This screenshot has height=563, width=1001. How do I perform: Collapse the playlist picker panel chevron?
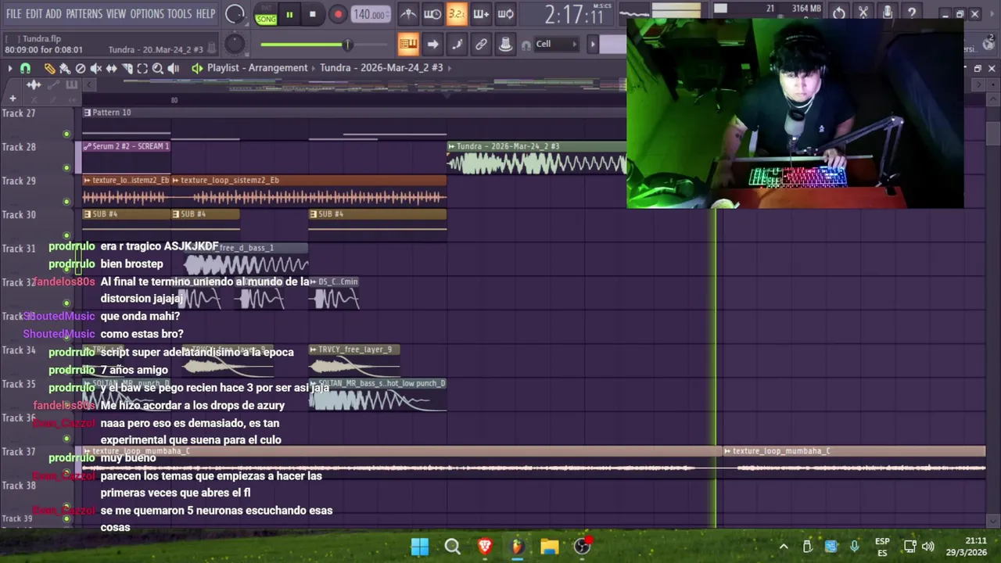point(90,84)
